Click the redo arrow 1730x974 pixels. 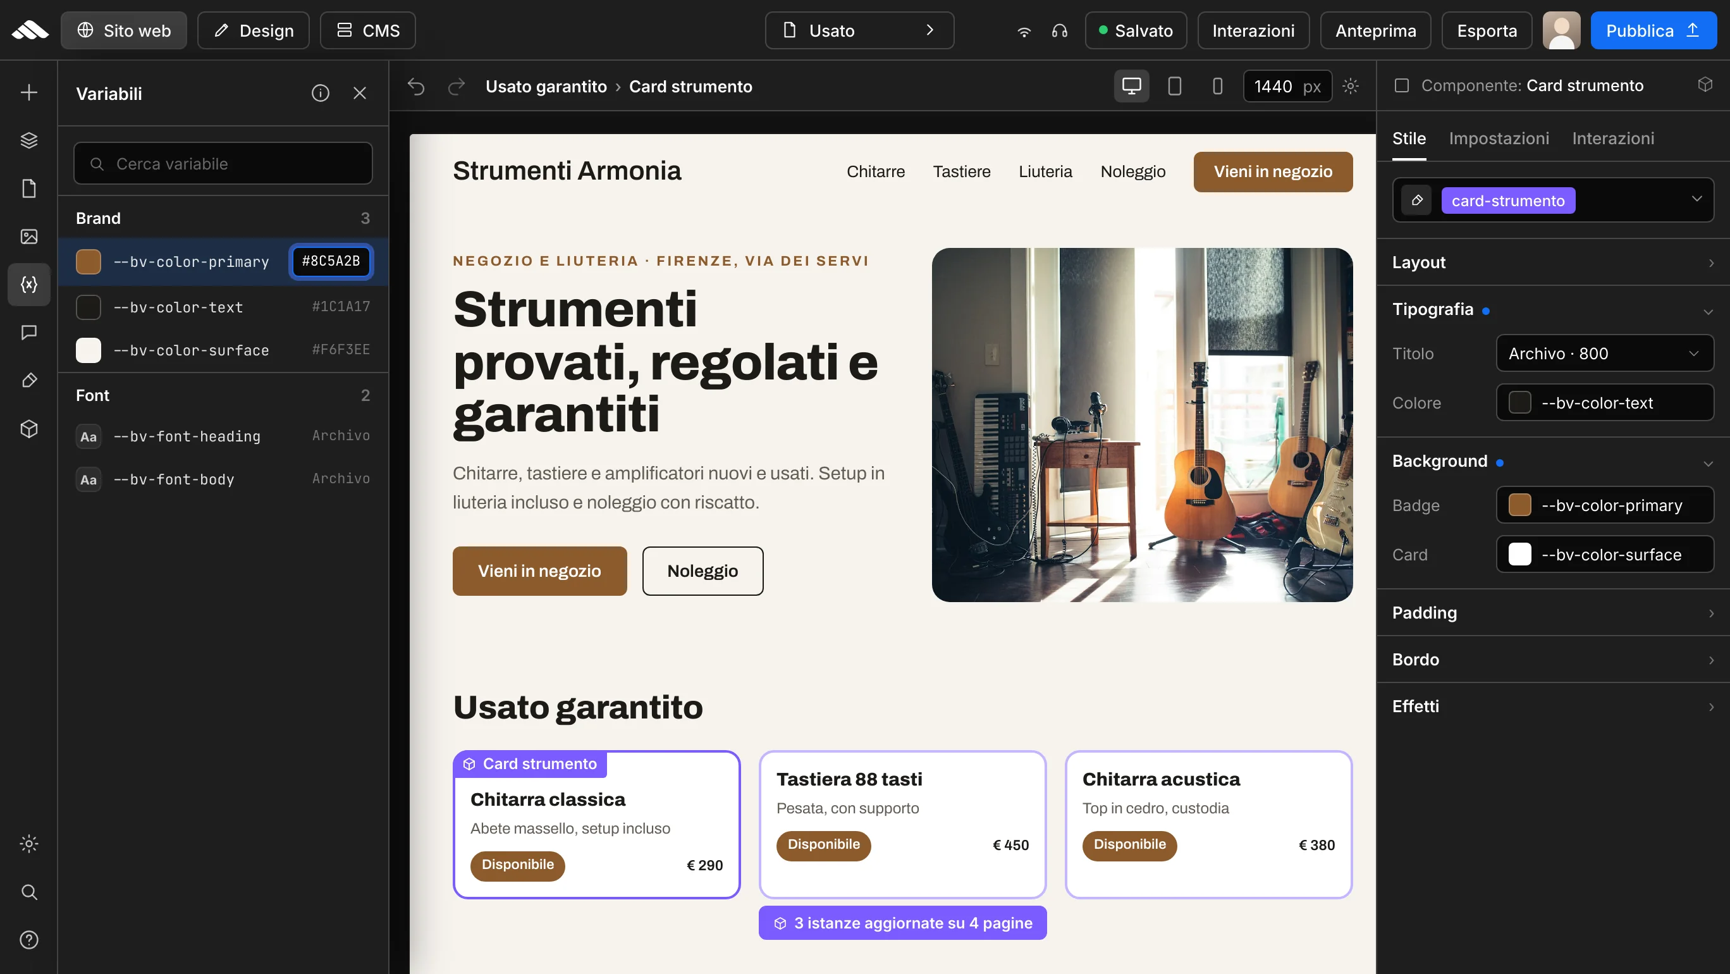click(457, 87)
